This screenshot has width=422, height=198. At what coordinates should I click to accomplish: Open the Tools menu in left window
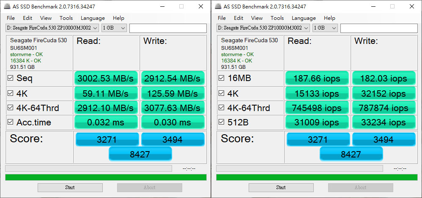click(x=66, y=18)
